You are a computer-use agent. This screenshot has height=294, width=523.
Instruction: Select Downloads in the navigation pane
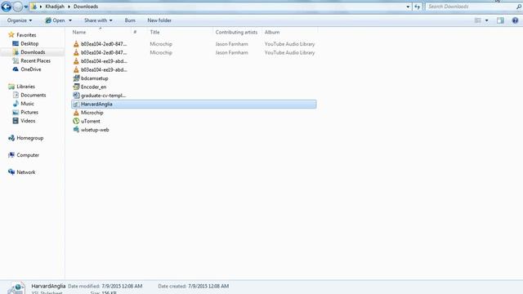point(33,52)
